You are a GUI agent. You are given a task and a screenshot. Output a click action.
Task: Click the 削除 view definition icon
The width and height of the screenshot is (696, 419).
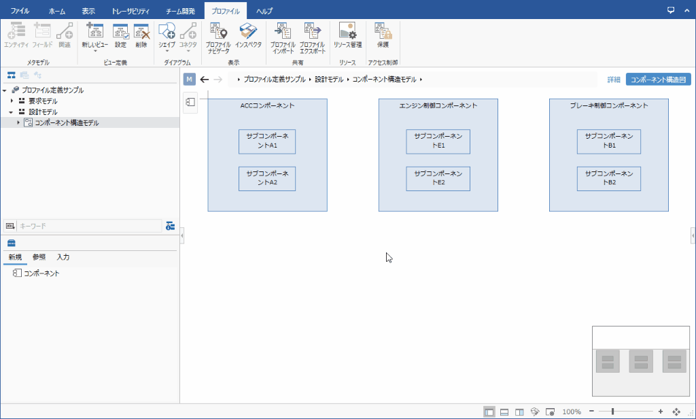tap(141, 35)
